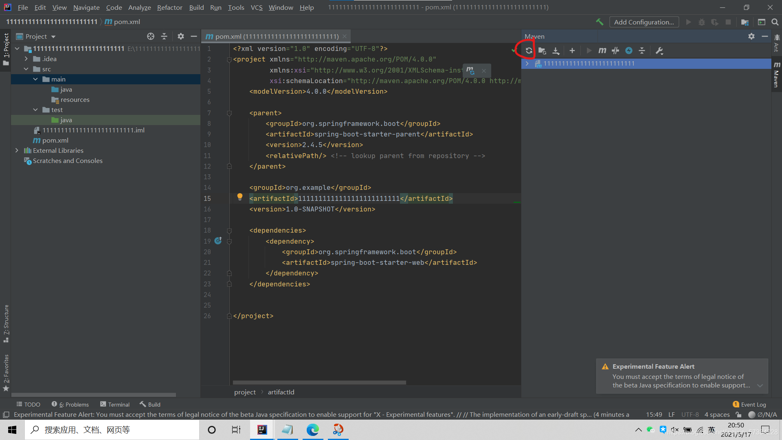This screenshot has height=440, width=782.
Task: Add a Maven project with plus icon
Action: (572, 51)
